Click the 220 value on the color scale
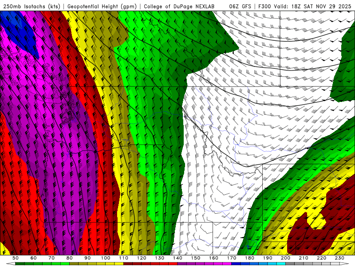The width and height of the screenshot is (355, 266). pyautogui.click(x=322, y=258)
